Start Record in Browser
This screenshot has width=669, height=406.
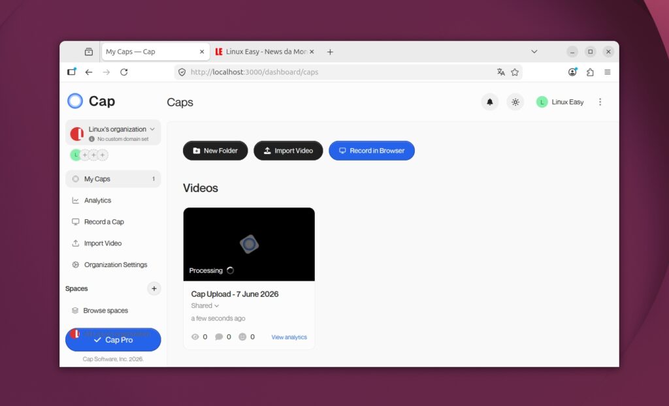point(372,151)
